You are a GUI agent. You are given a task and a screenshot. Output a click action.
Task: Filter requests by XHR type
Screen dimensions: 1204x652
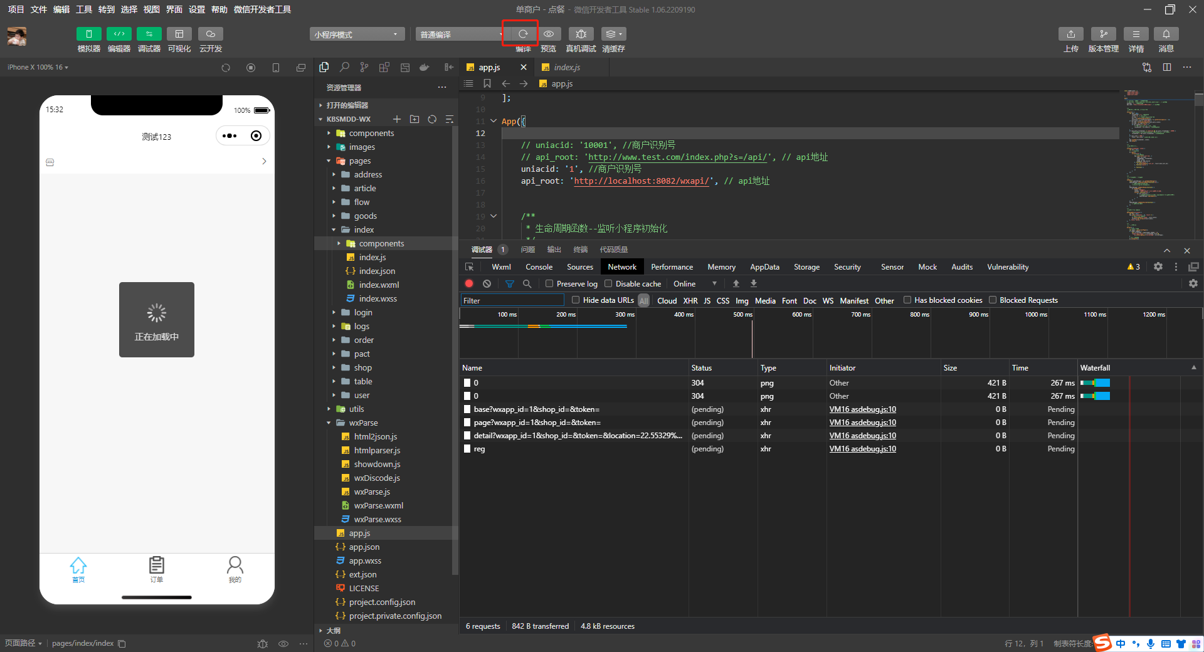click(690, 300)
